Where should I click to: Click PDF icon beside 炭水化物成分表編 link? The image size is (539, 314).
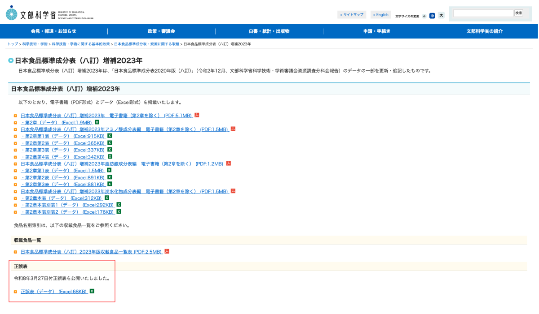tap(233, 191)
